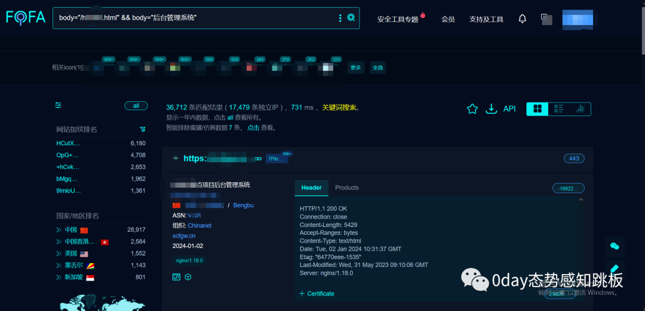
Task: Open 支持及工具 menu
Action: (x=486, y=19)
